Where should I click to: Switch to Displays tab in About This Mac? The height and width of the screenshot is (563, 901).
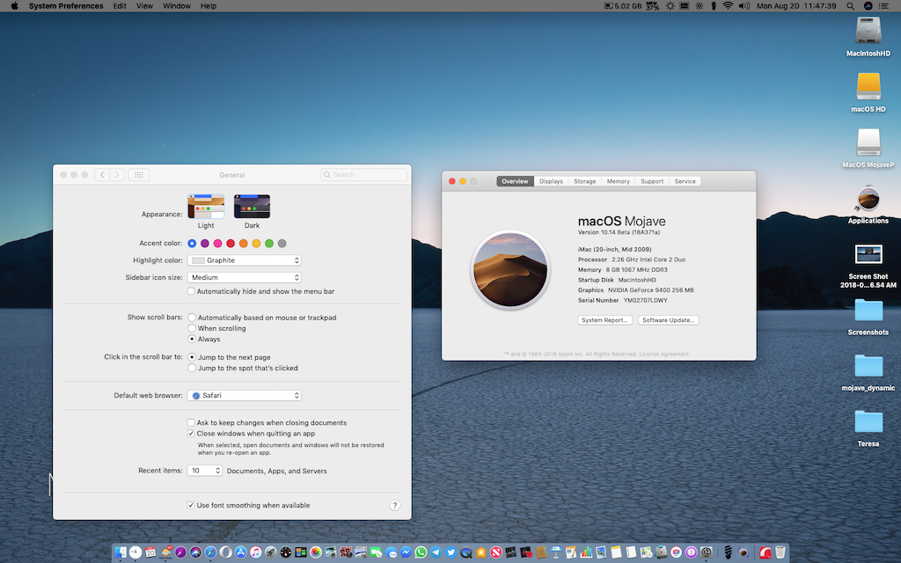(x=551, y=181)
